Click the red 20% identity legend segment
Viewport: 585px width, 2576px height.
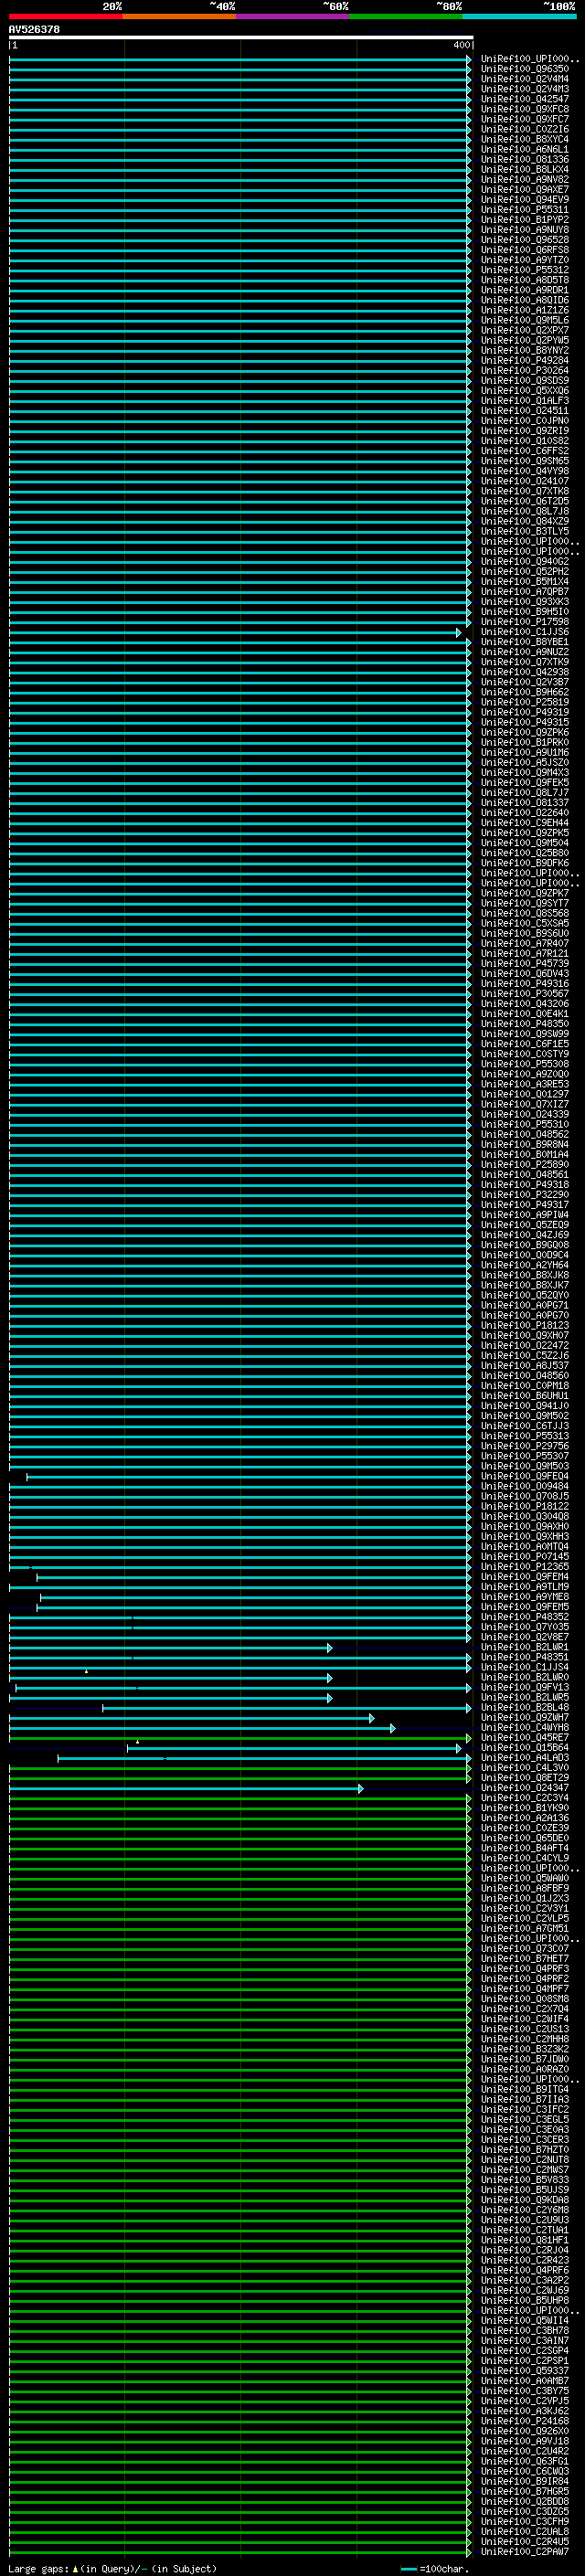pos(65,16)
